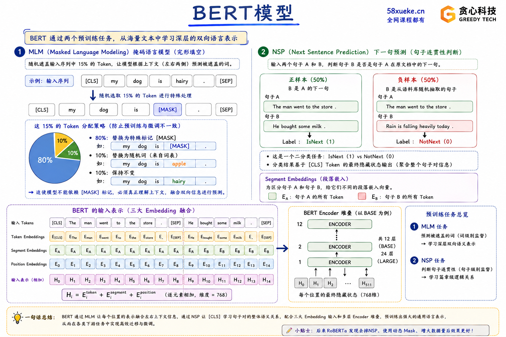Click hairy in the 保持不变 example row
The image size is (506, 337).
tap(179, 181)
